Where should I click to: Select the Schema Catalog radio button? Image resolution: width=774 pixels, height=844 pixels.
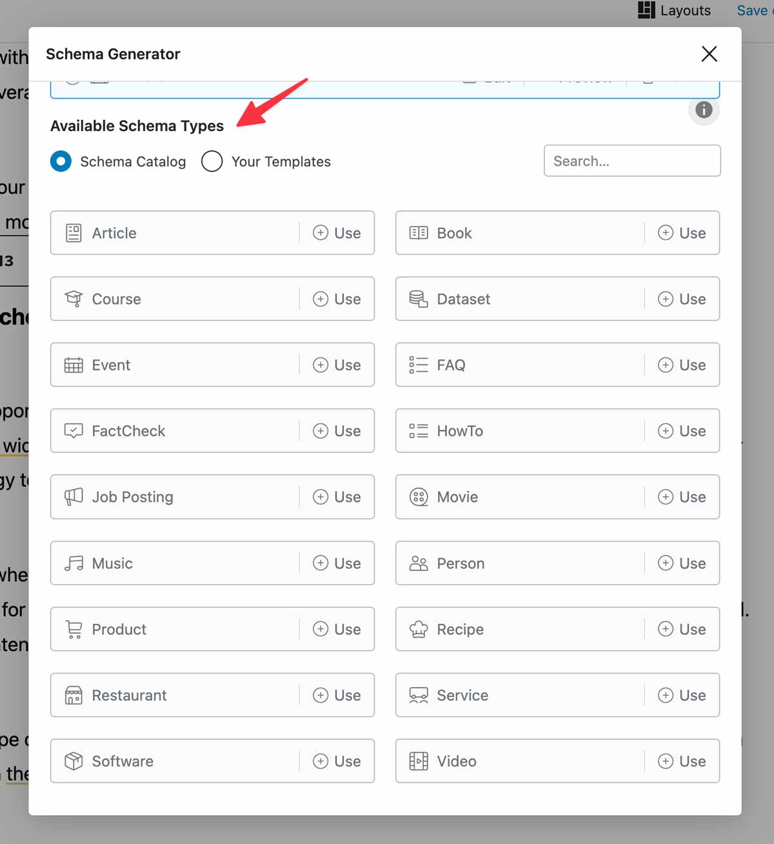(61, 161)
